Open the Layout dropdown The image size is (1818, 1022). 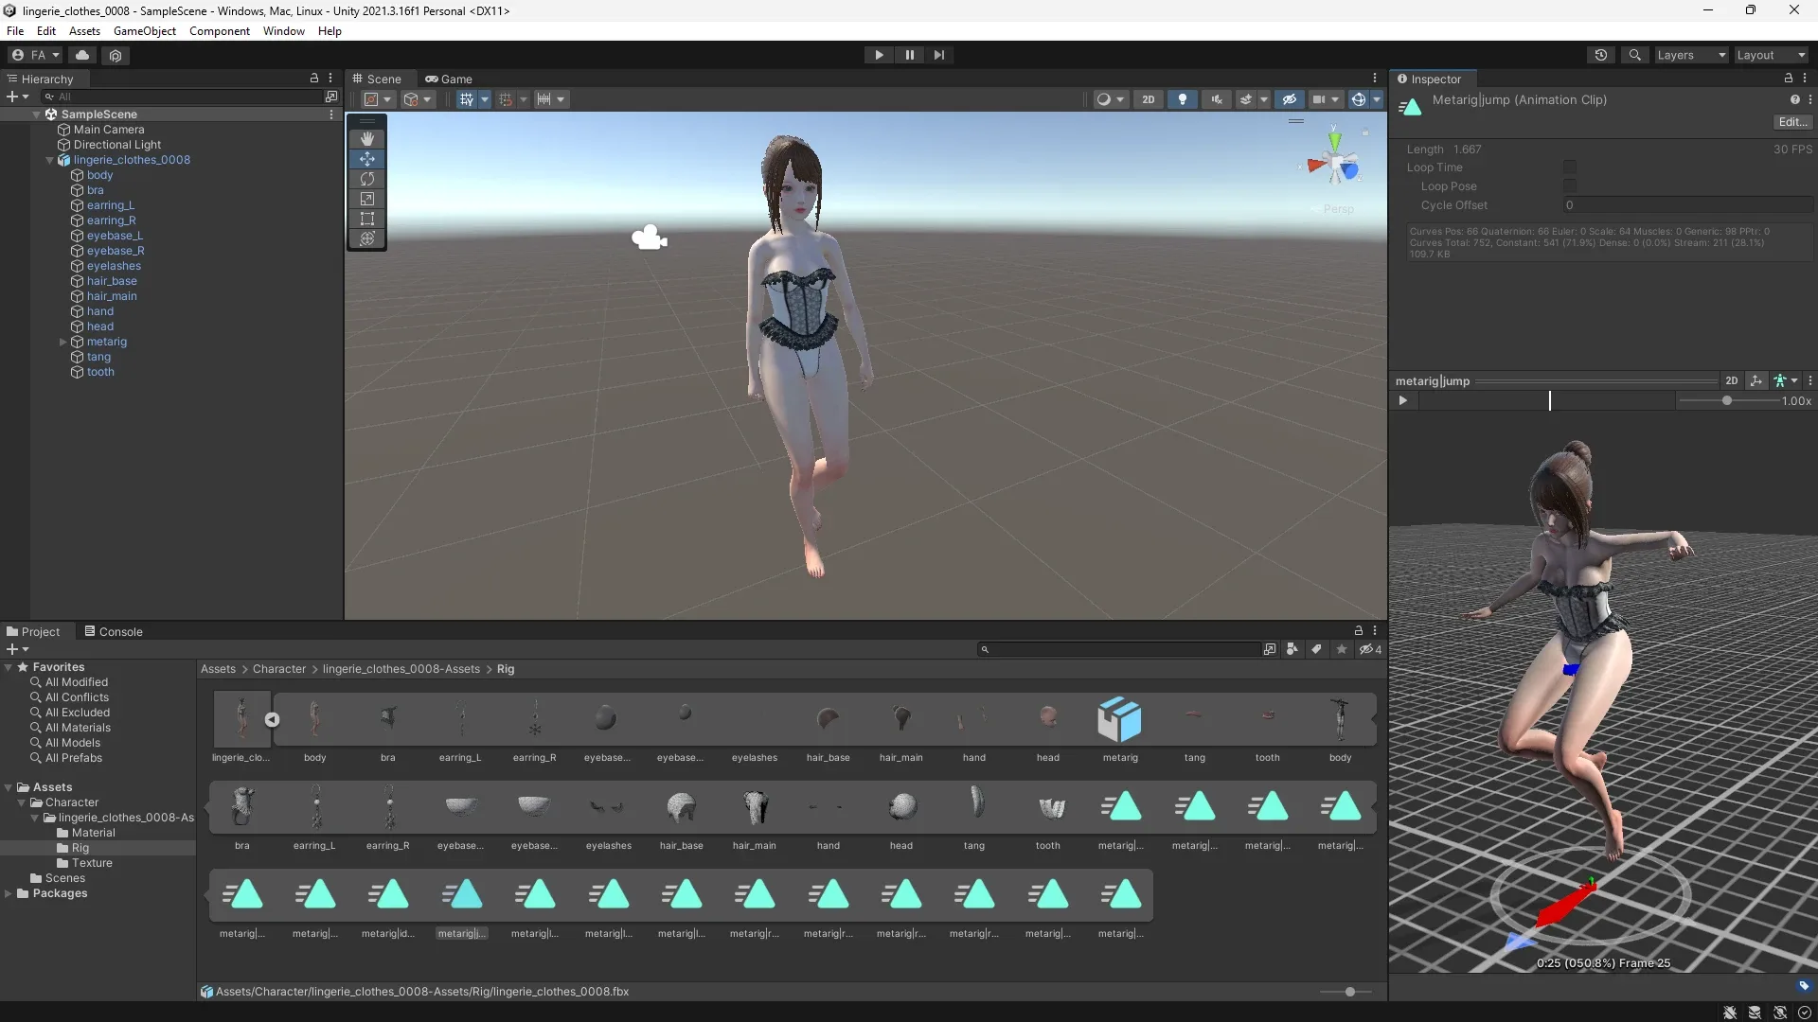pyautogui.click(x=1769, y=54)
